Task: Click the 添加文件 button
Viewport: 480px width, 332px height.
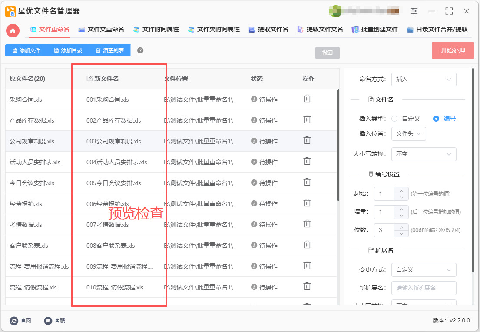Action: 26,50
